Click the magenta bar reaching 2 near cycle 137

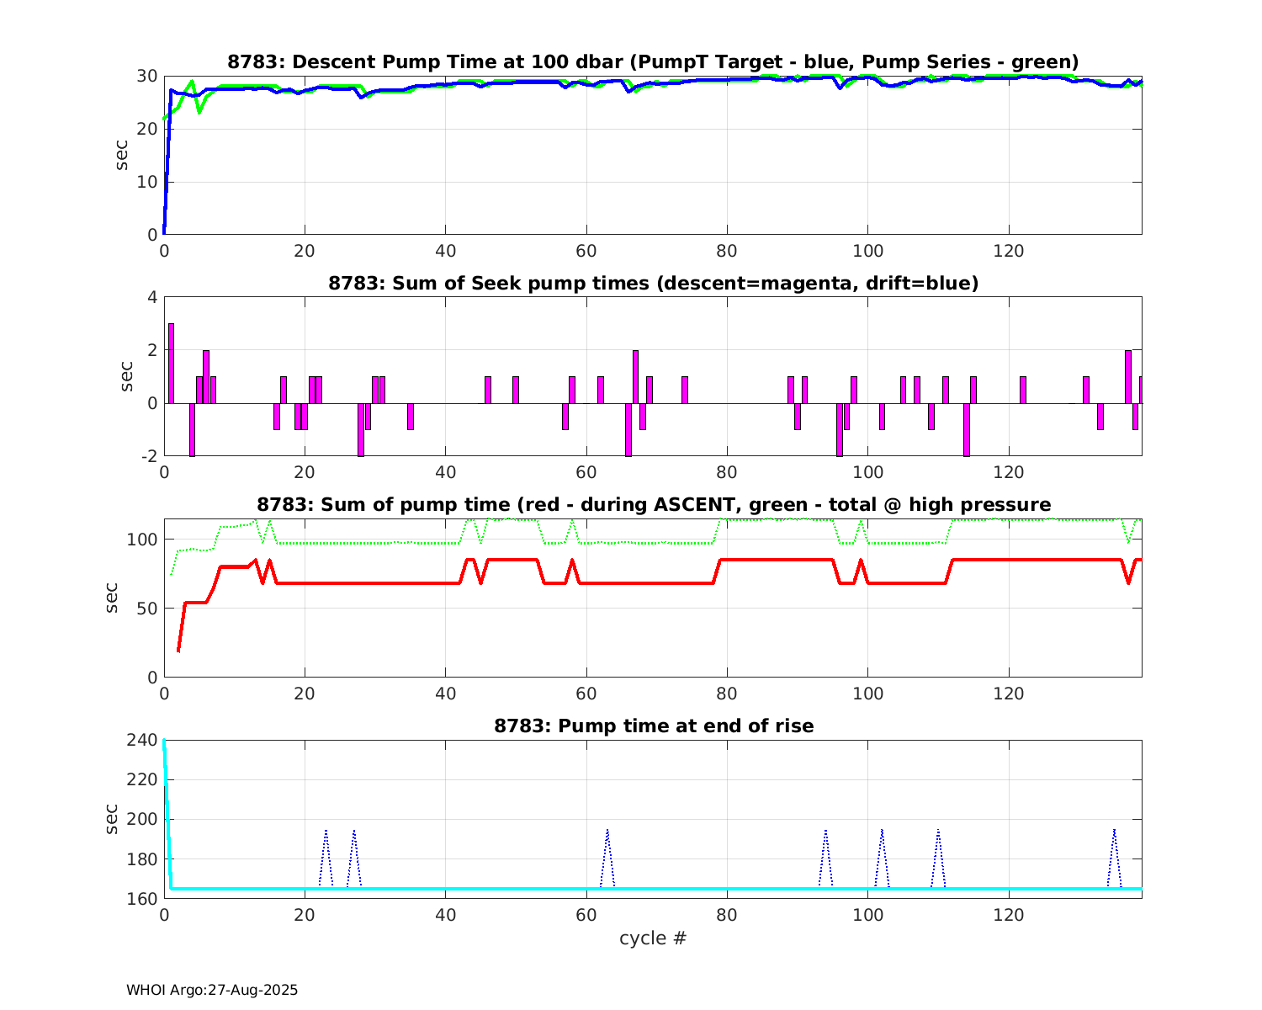(1128, 376)
